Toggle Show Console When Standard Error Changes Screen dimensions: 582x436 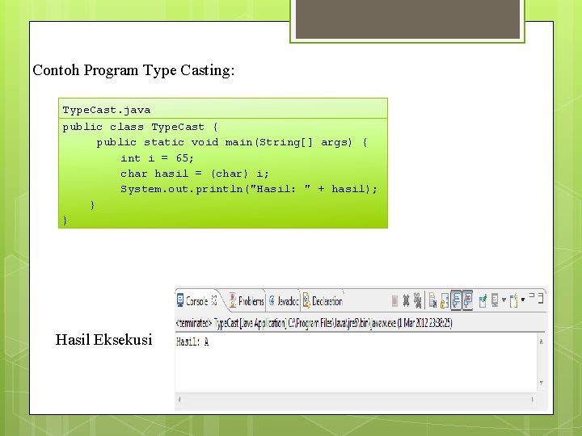[468, 300]
